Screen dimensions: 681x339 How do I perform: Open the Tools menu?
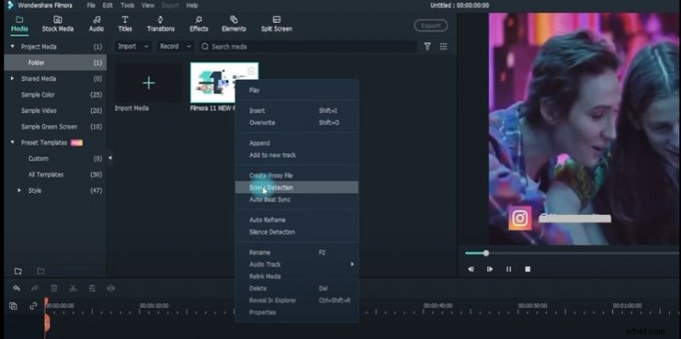pyautogui.click(x=127, y=6)
